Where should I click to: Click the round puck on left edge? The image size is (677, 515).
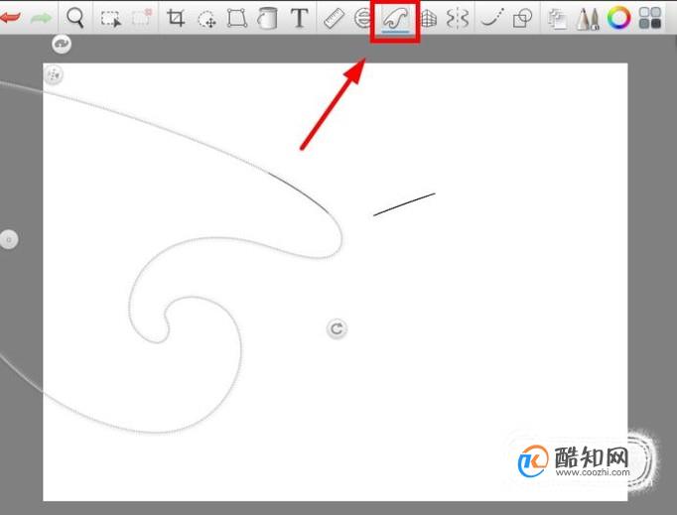[x=9, y=239]
